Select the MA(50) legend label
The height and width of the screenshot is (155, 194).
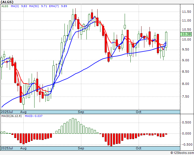click(x=34, y=6)
